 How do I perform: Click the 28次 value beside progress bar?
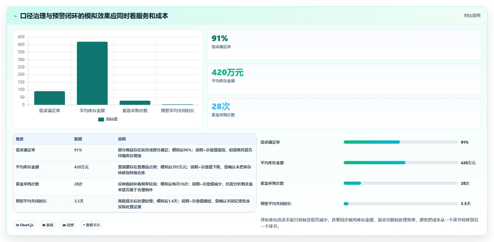465,183
